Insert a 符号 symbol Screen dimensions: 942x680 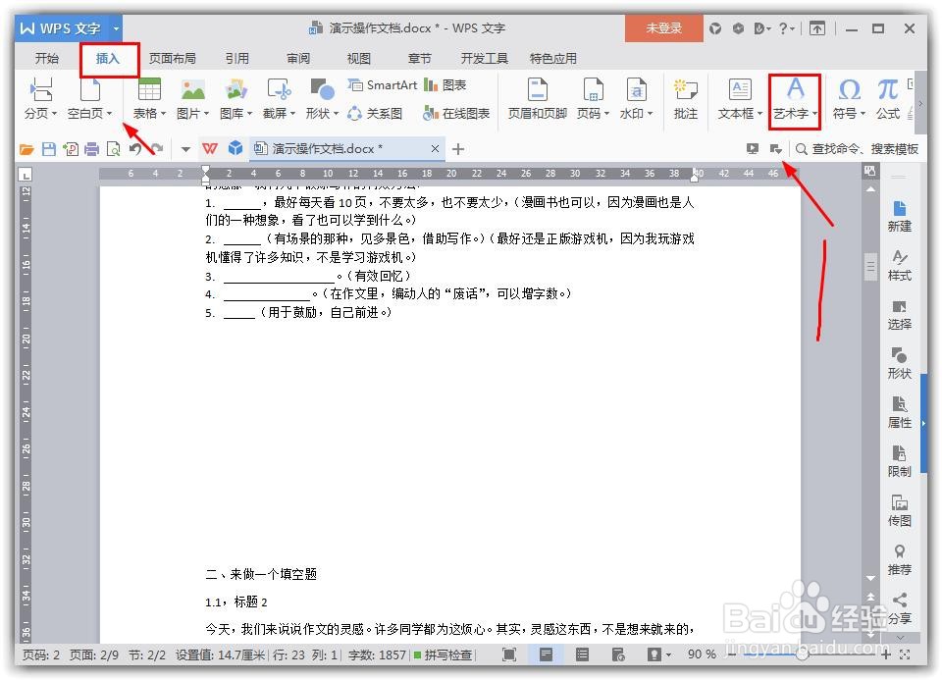coord(848,101)
